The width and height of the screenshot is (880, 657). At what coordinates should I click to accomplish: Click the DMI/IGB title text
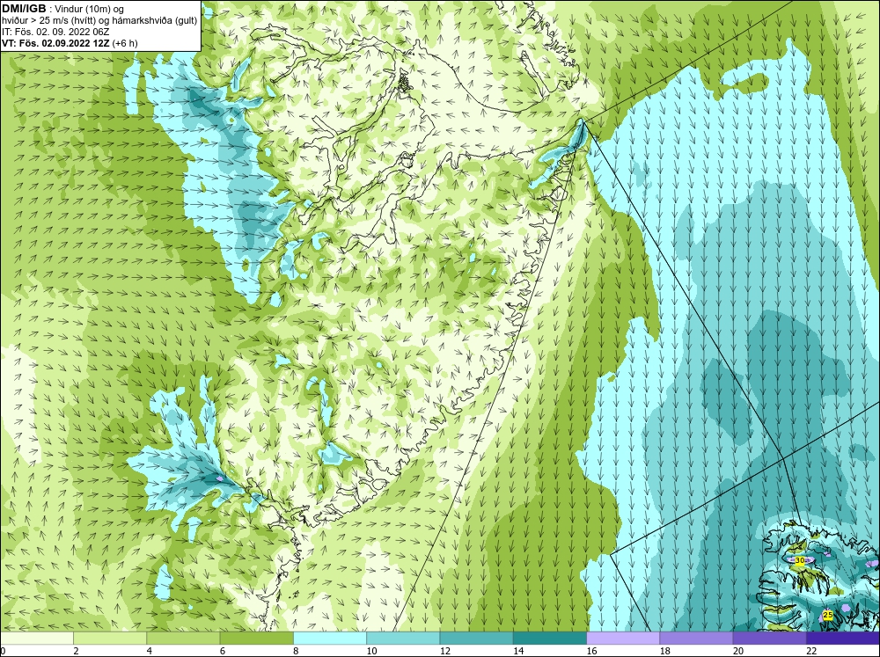[24, 9]
